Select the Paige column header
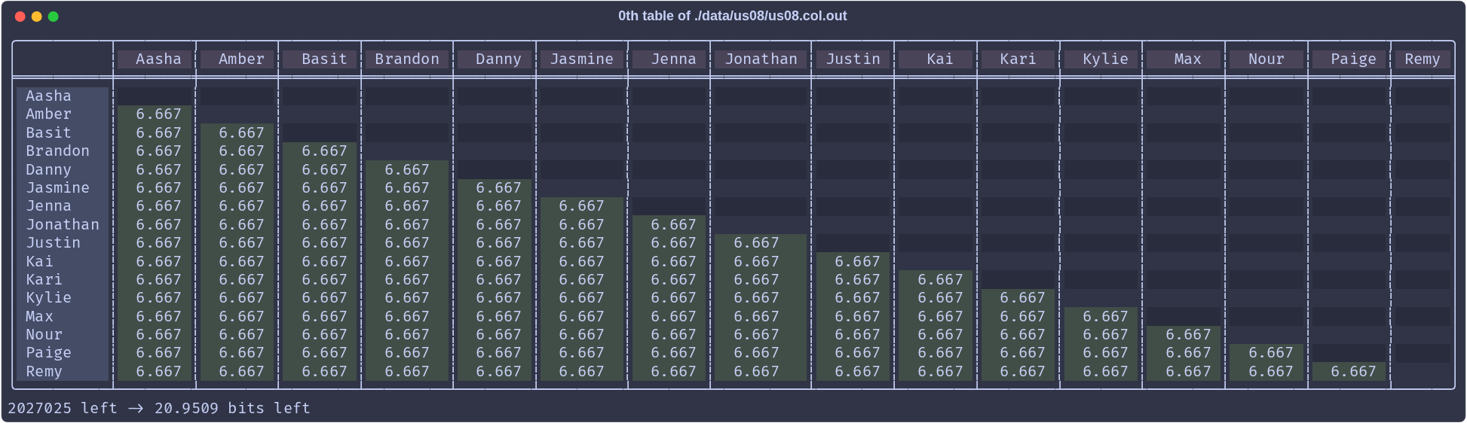 pyautogui.click(x=1349, y=59)
